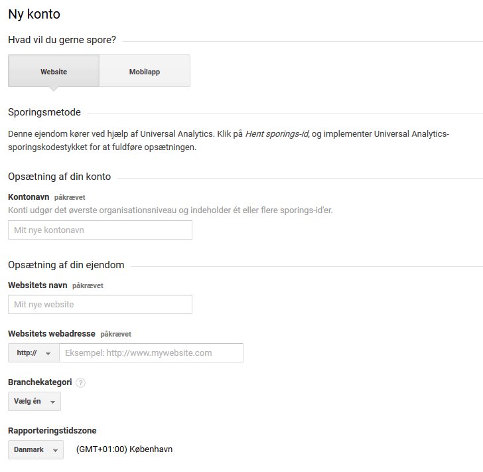Click the Websitets navn label

pos(37,285)
